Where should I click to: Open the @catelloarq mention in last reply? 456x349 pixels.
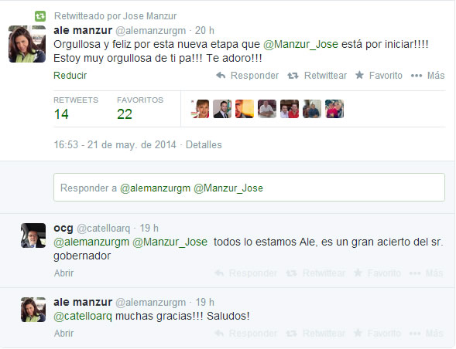(x=83, y=317)
